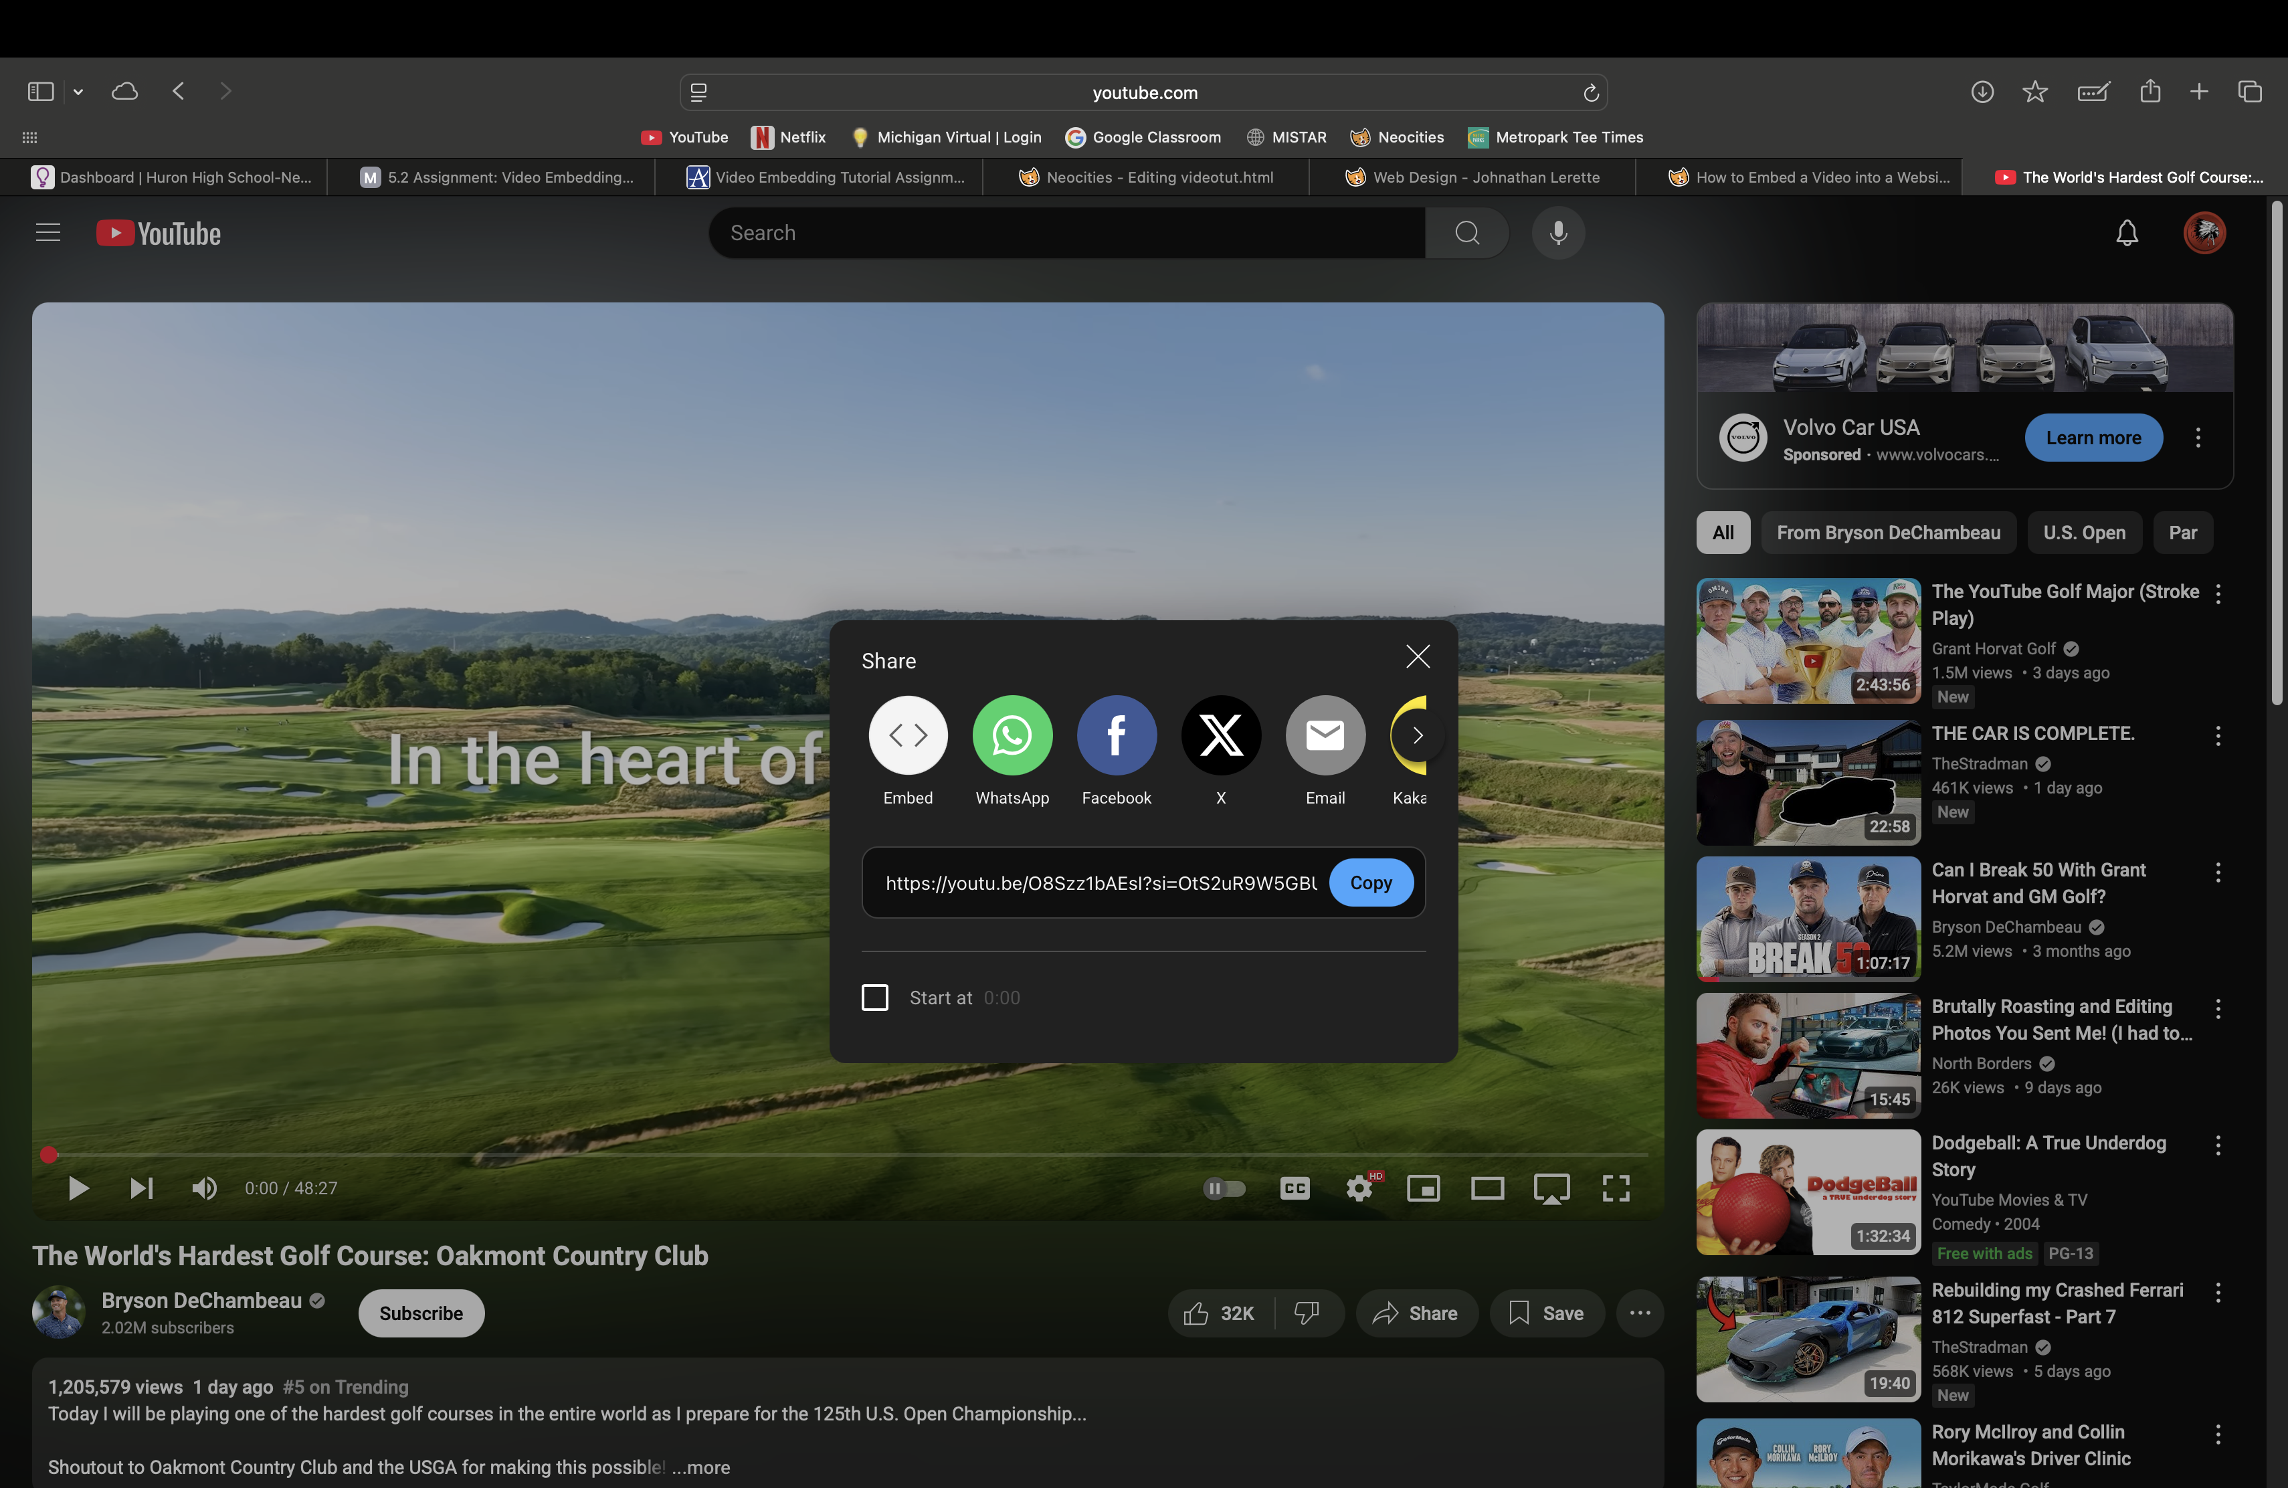Toggle the Safari sidebar

[x=40, y=91]
